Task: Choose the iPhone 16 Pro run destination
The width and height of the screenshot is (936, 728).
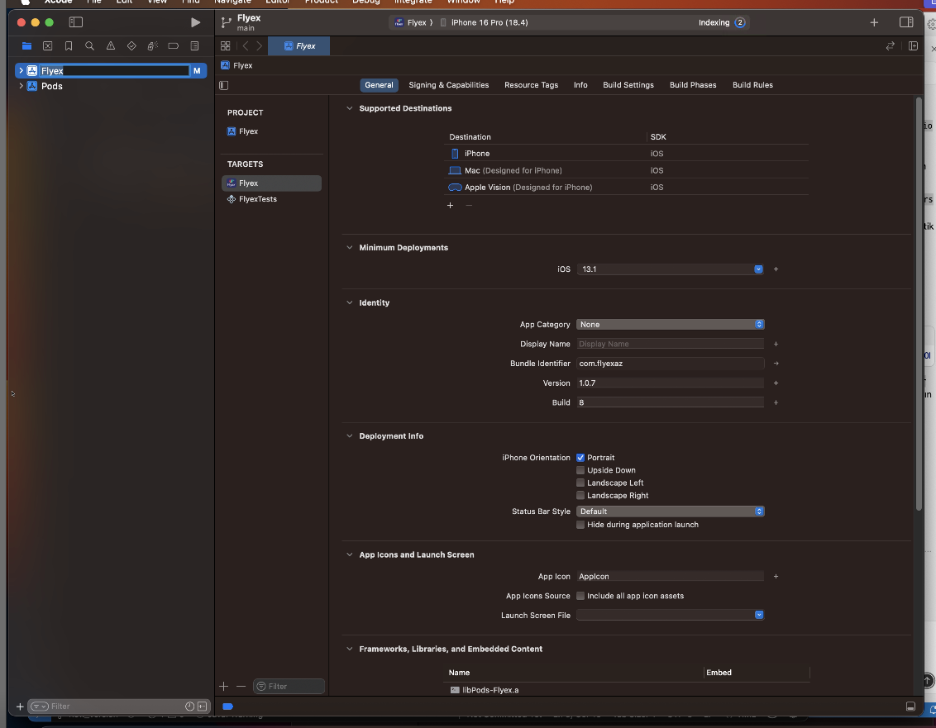Action: pyautogui.click(x=489, y=22)
